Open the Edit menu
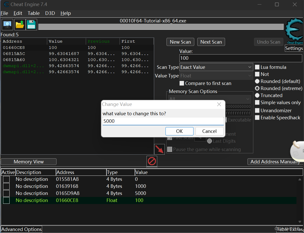 (x=18, y=13)
